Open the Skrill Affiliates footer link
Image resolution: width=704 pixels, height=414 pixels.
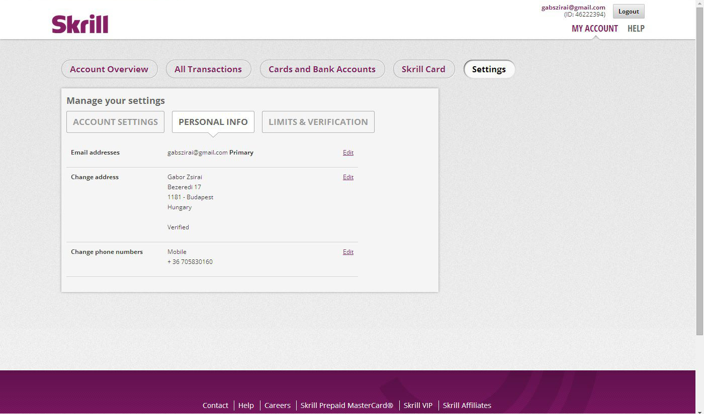[x=467, y=405]
